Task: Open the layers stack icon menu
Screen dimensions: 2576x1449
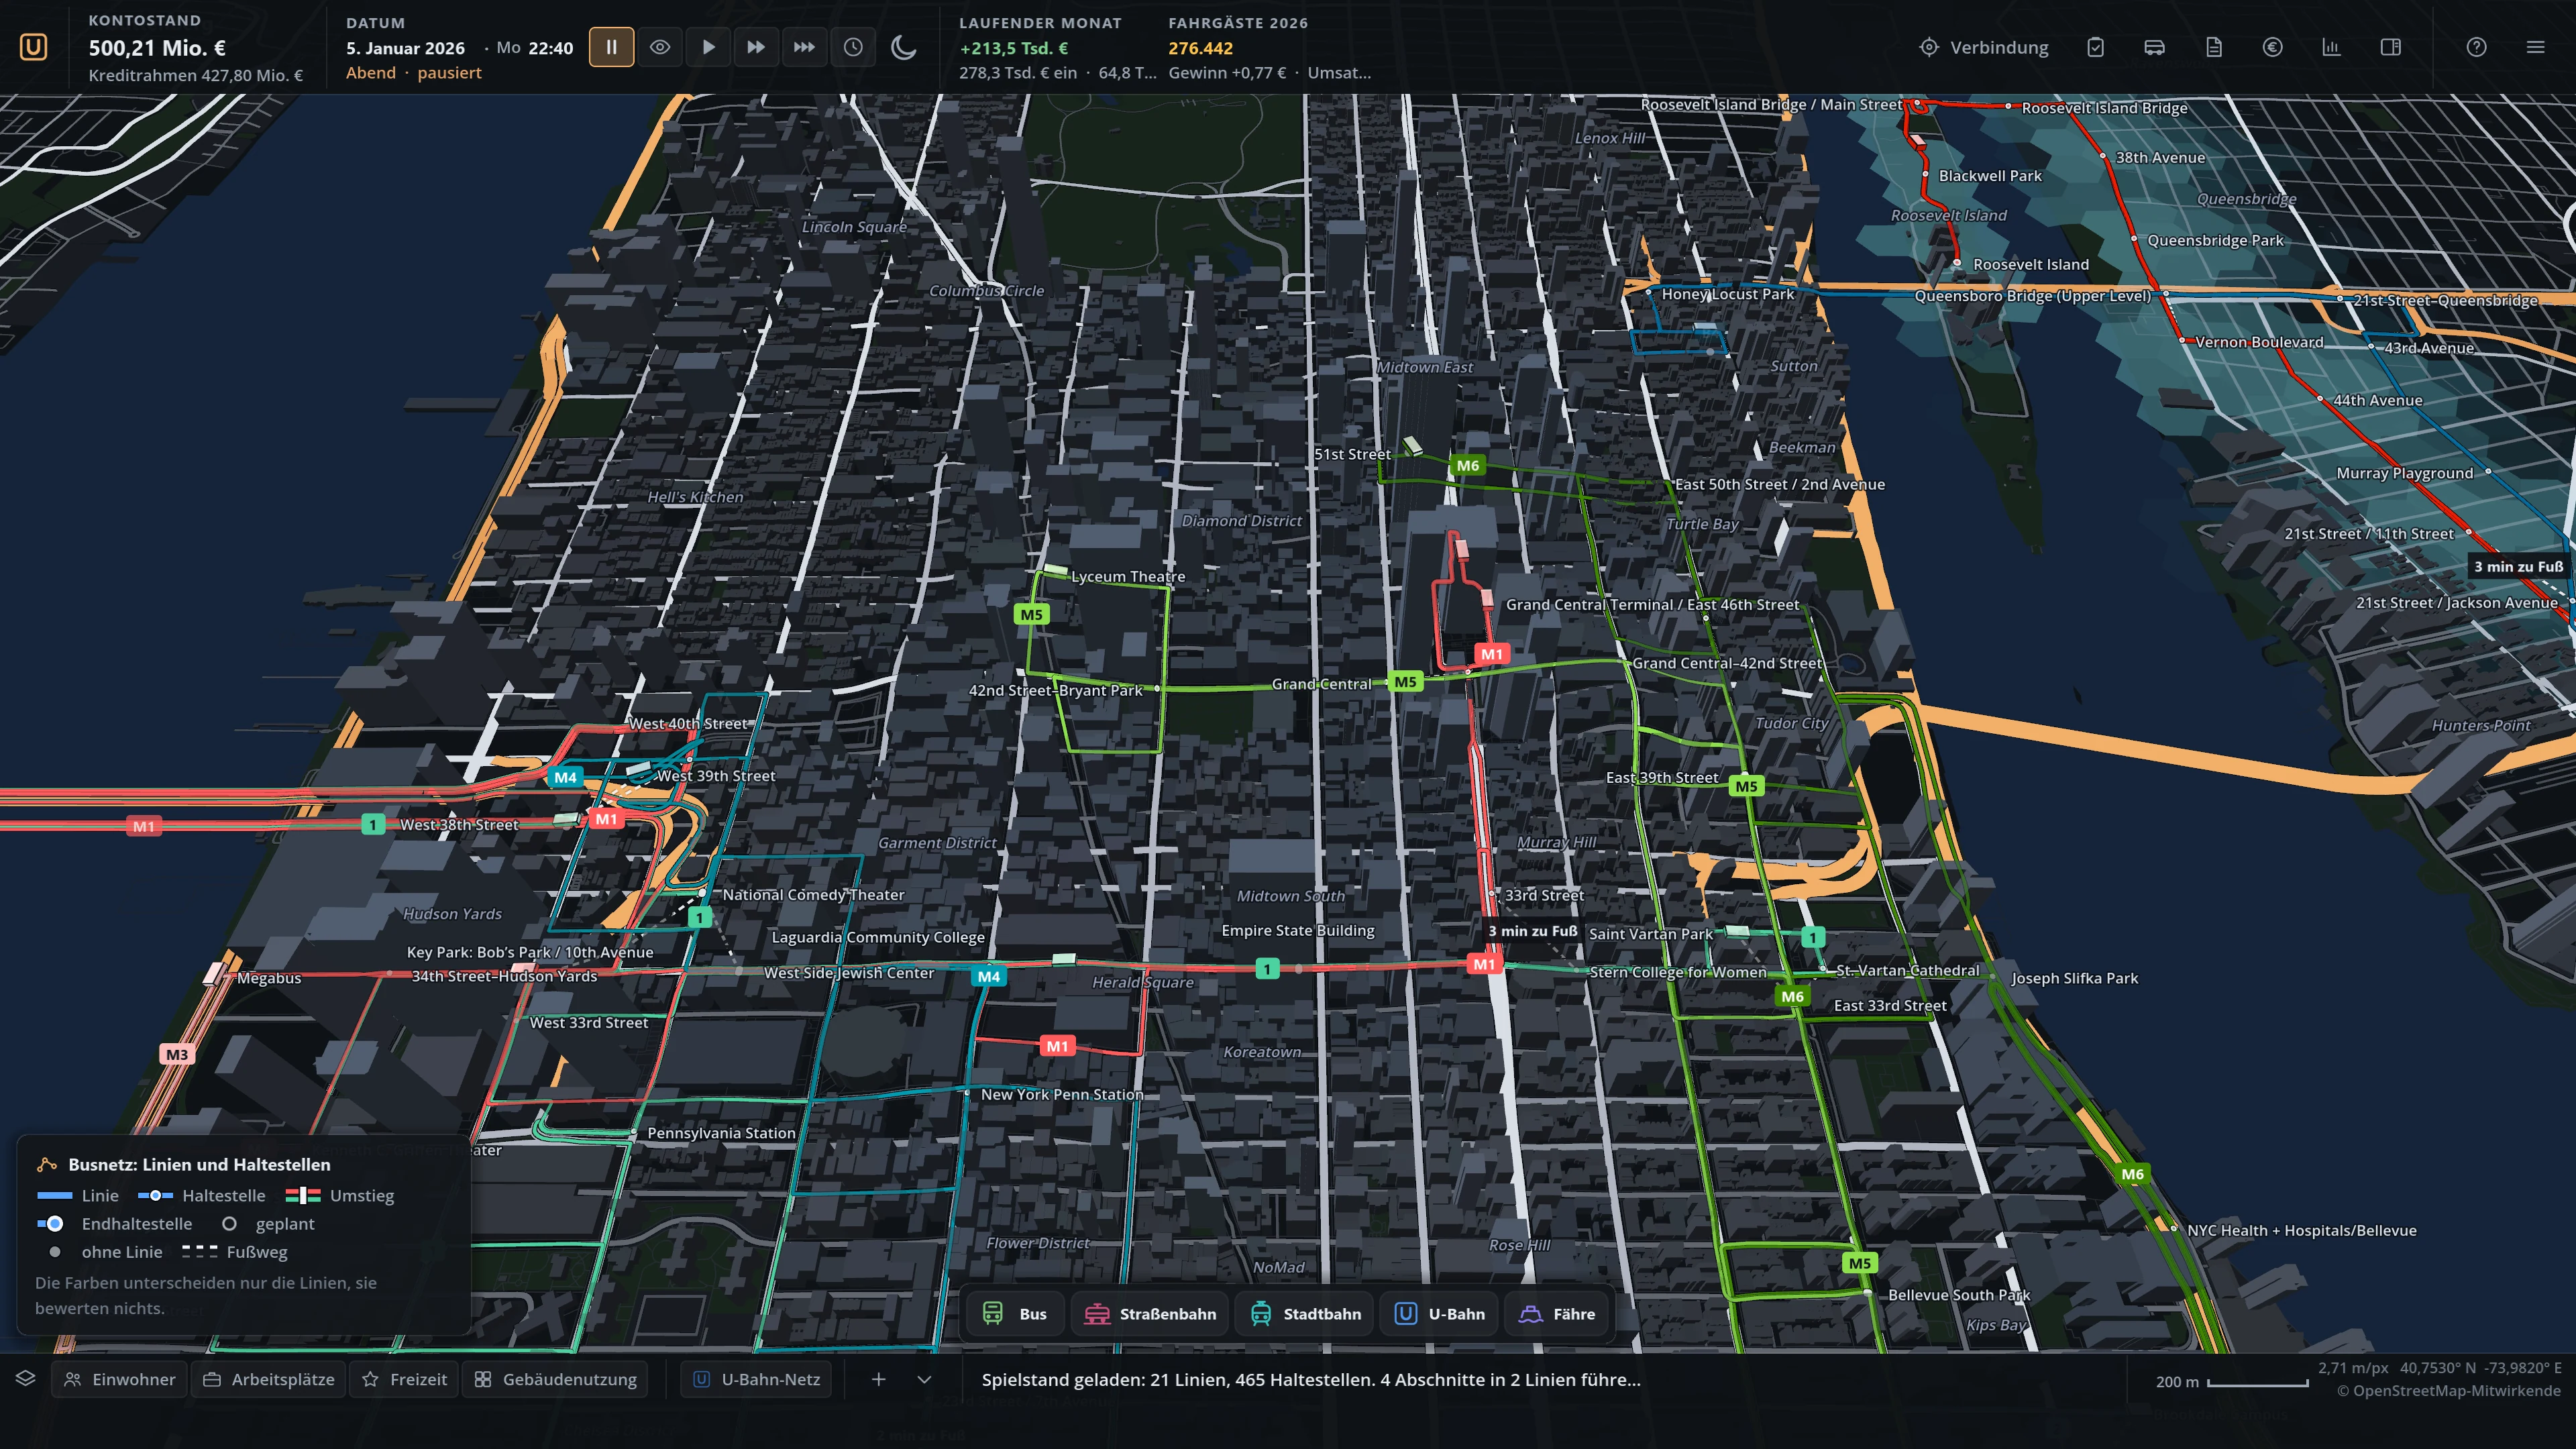Action: [x=26, y=1379]
